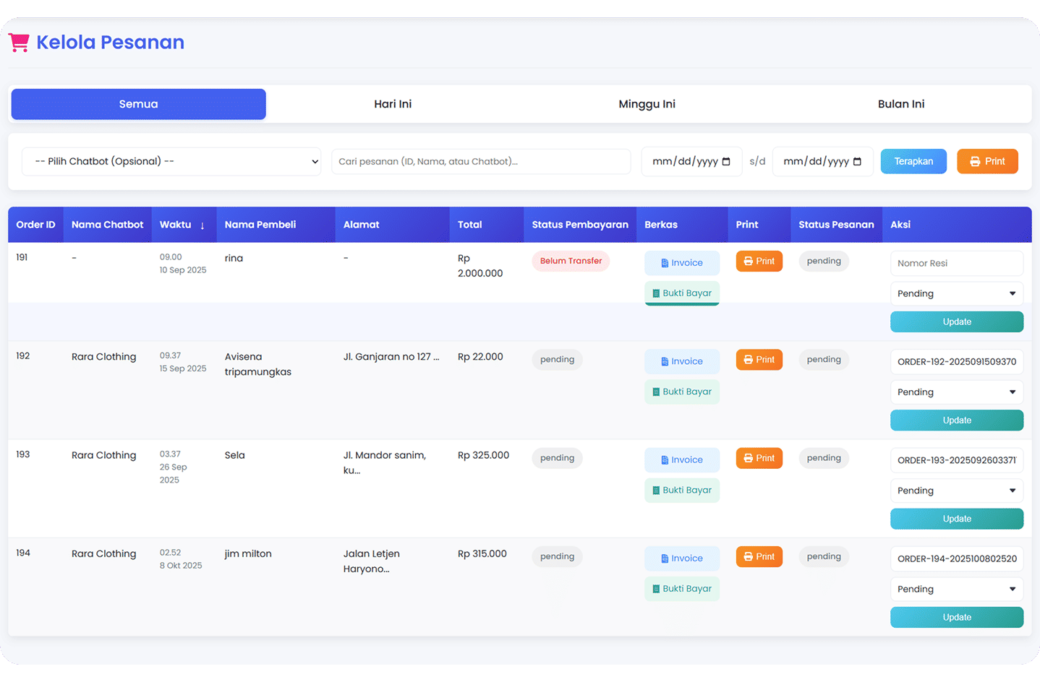Screen dimensions: 1040x682
Task: Click the shopping cart icon next to Kelola Pesanan
Action: coord(19,41)
